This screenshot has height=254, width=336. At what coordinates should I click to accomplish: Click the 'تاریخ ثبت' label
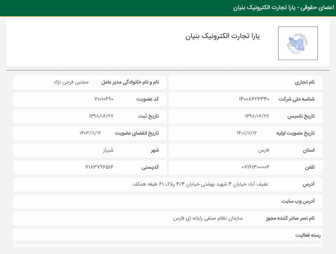point(149,116)
